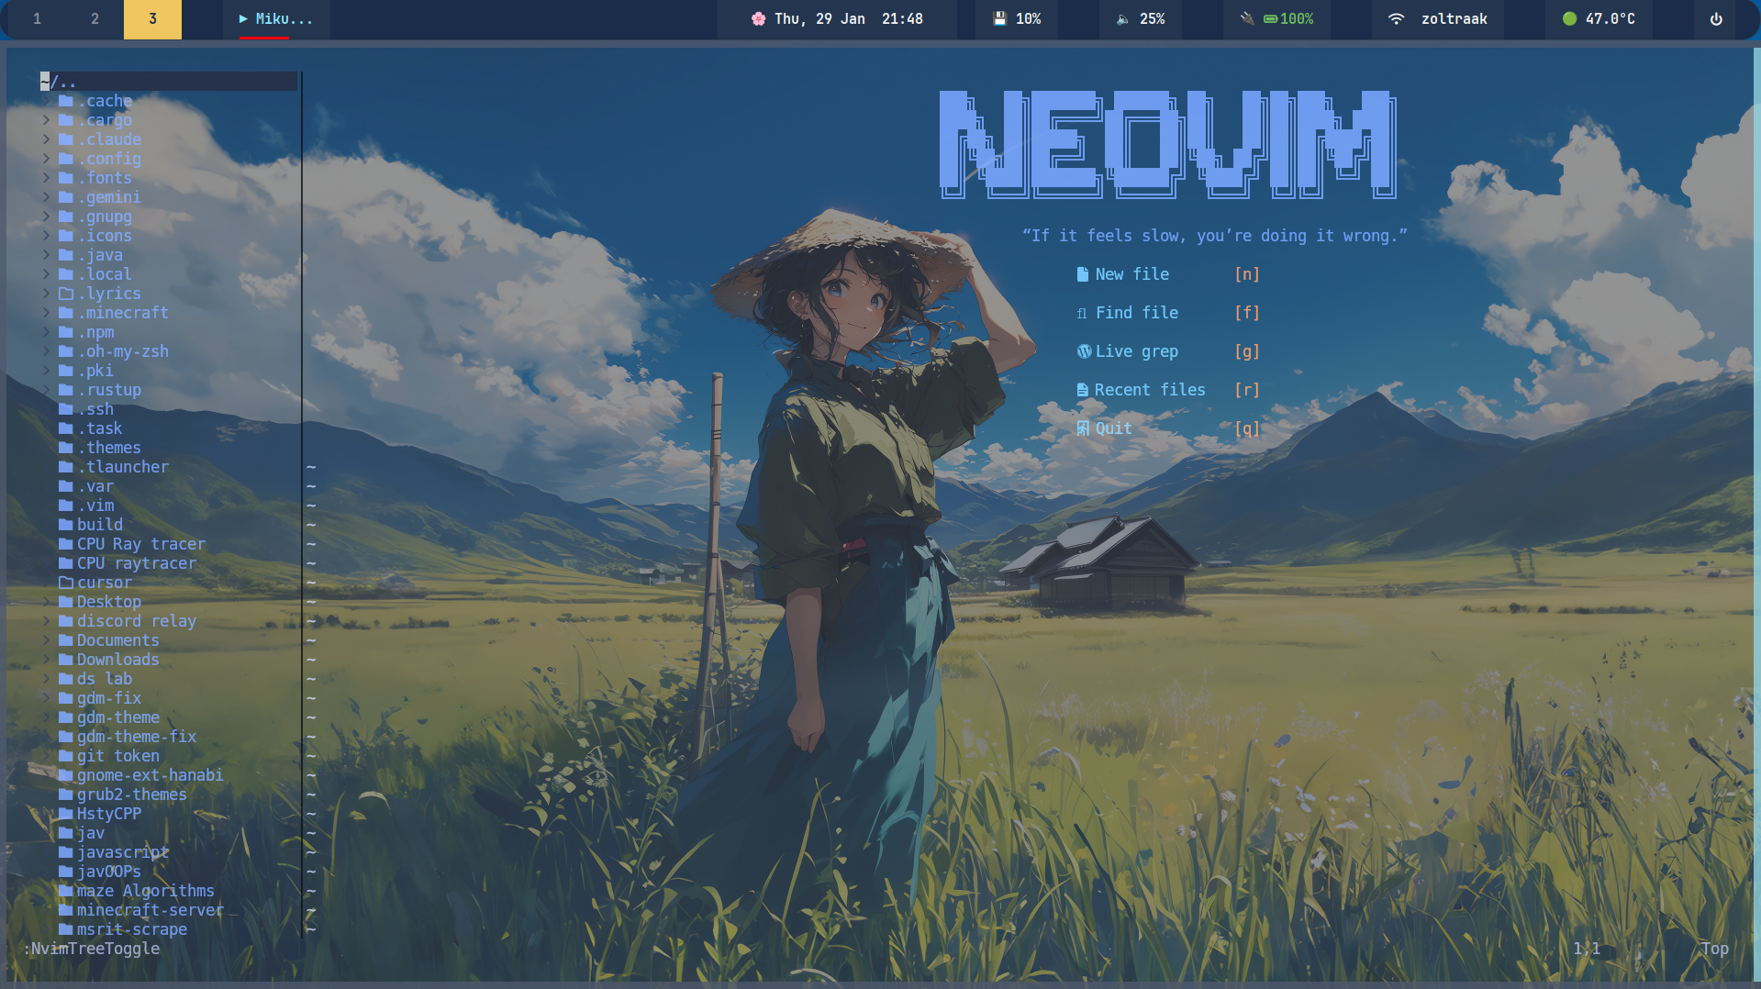Expand the Documents folder chevron
Screen dimensions: 1761x989
pyautogui.click(x=46, y=640)
